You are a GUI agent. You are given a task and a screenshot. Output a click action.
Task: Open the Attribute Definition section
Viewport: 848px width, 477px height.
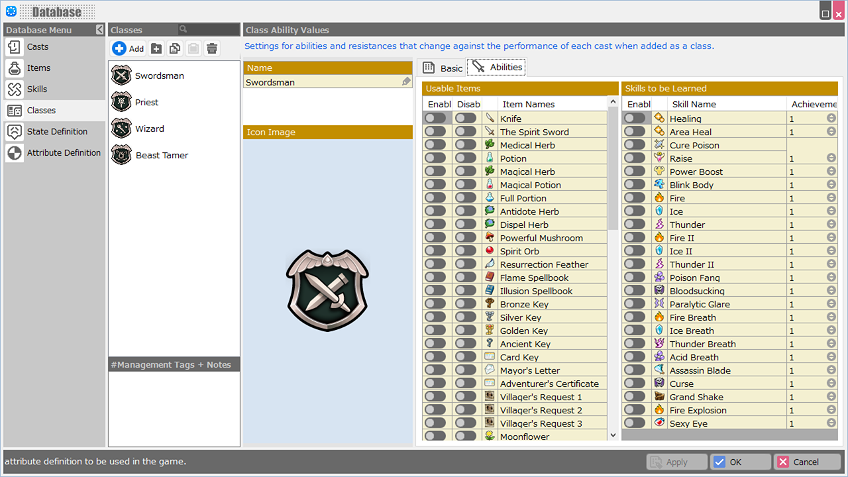pyautogui.click(x=64, y=153)
